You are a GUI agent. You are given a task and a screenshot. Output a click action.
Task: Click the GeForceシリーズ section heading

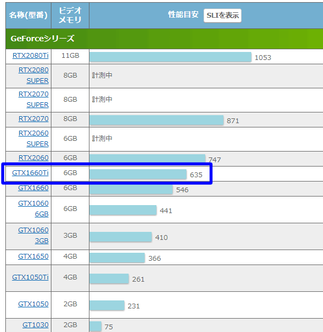[x=42, y=39]
